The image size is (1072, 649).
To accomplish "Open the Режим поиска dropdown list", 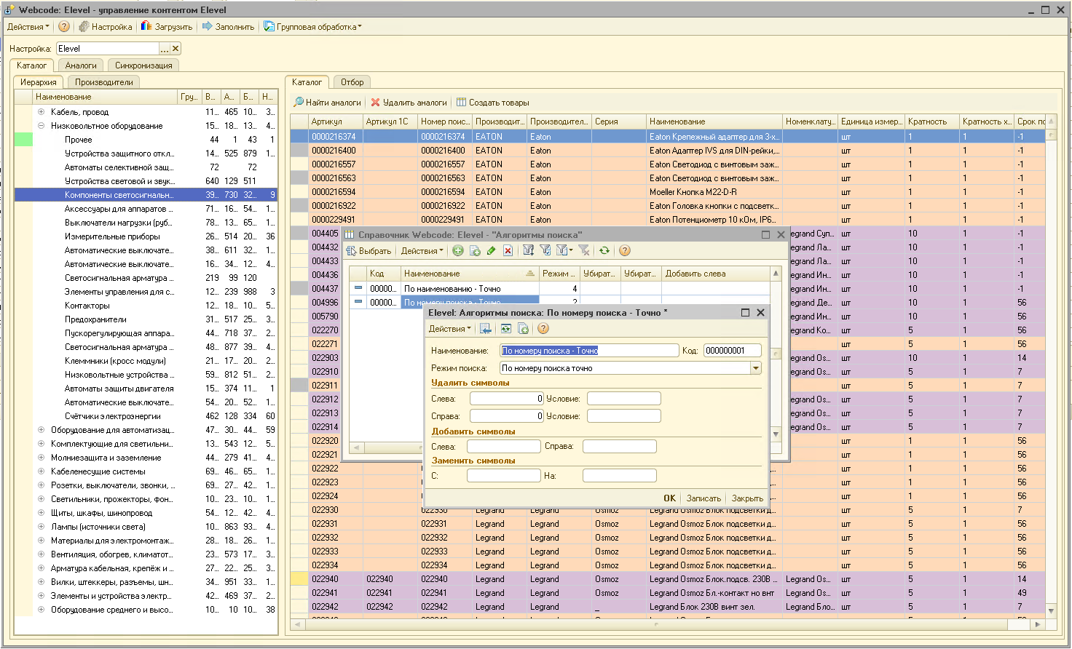I will click(x=756, y=368).
